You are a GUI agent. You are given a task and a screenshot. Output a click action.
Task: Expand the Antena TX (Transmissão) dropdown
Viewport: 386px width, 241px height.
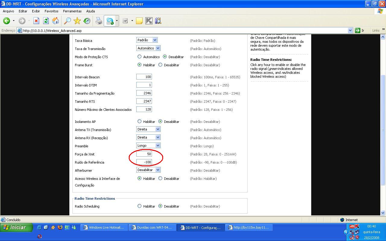[x=148, y=129]
